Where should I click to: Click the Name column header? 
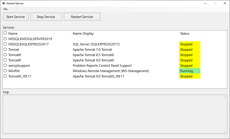click(39, 33)
